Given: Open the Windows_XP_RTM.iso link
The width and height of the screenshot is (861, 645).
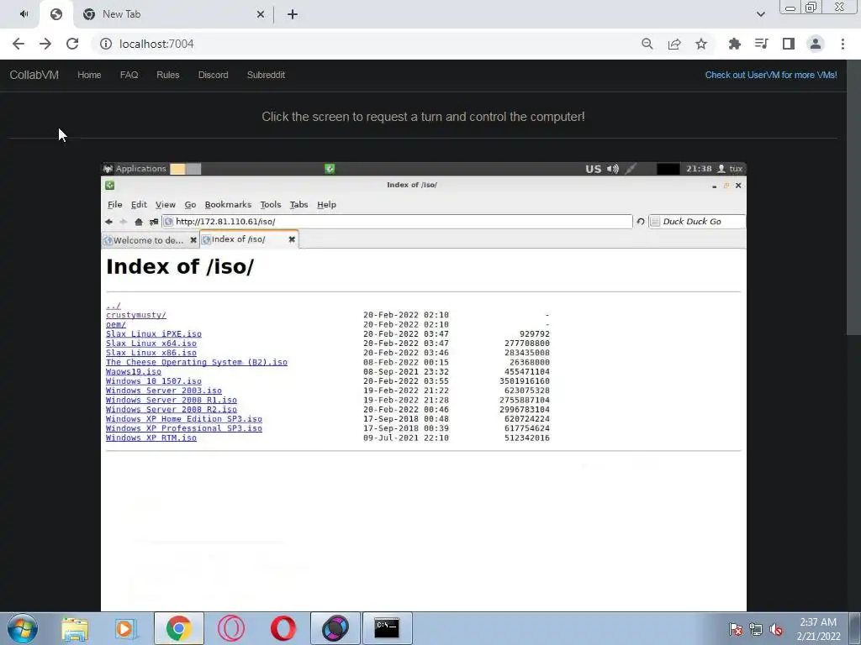Looking at the screenshot, I should (x=151, y=438).
